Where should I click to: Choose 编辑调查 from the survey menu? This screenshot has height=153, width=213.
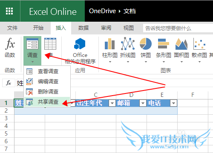click(47, 82)
